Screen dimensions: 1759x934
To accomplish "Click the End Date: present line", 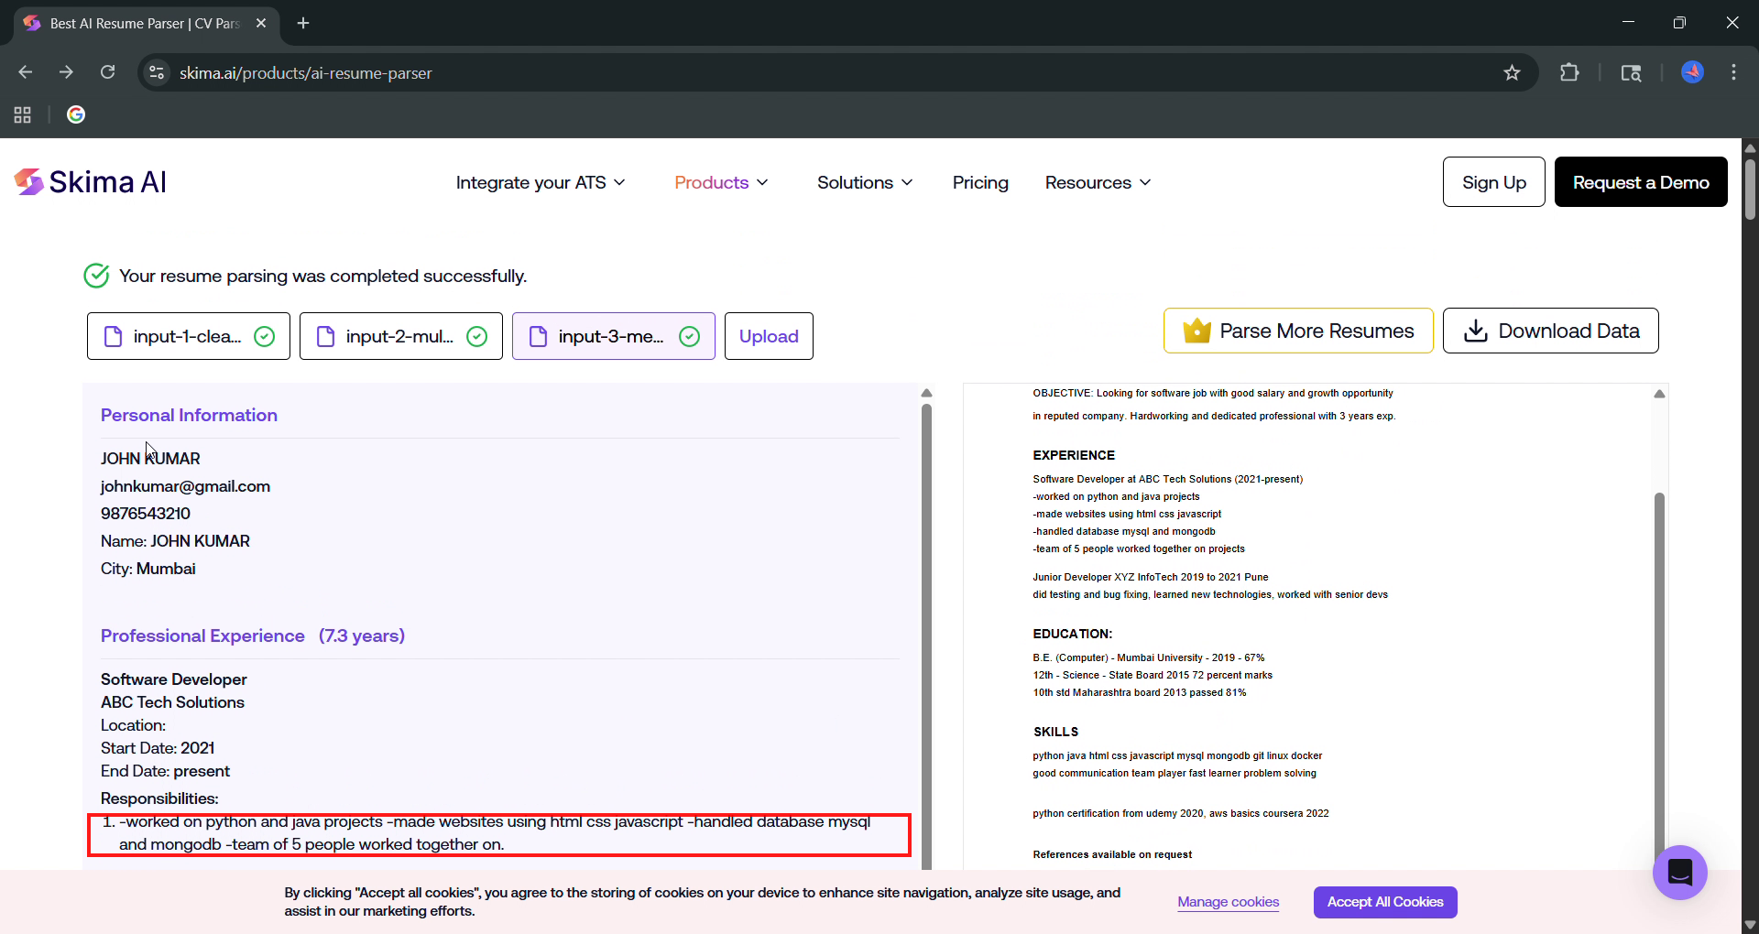I will 165,771.
